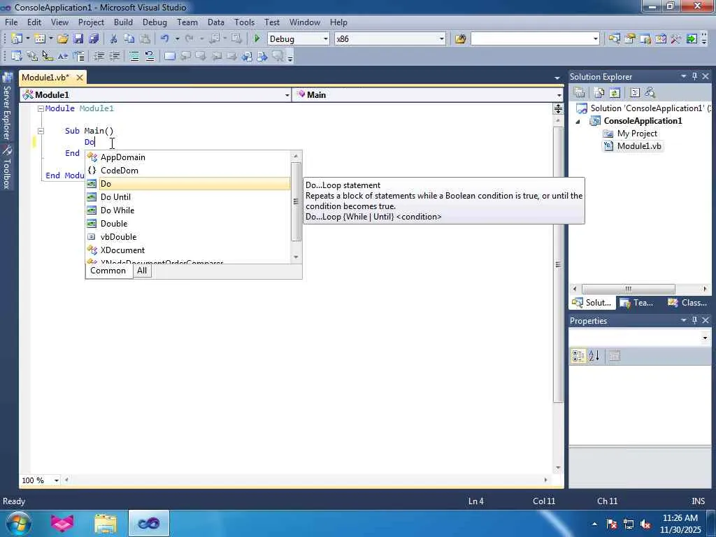Switch to the Team Explorer tab
The height and width of the screenshot is (537, 716).
[638, 303]
